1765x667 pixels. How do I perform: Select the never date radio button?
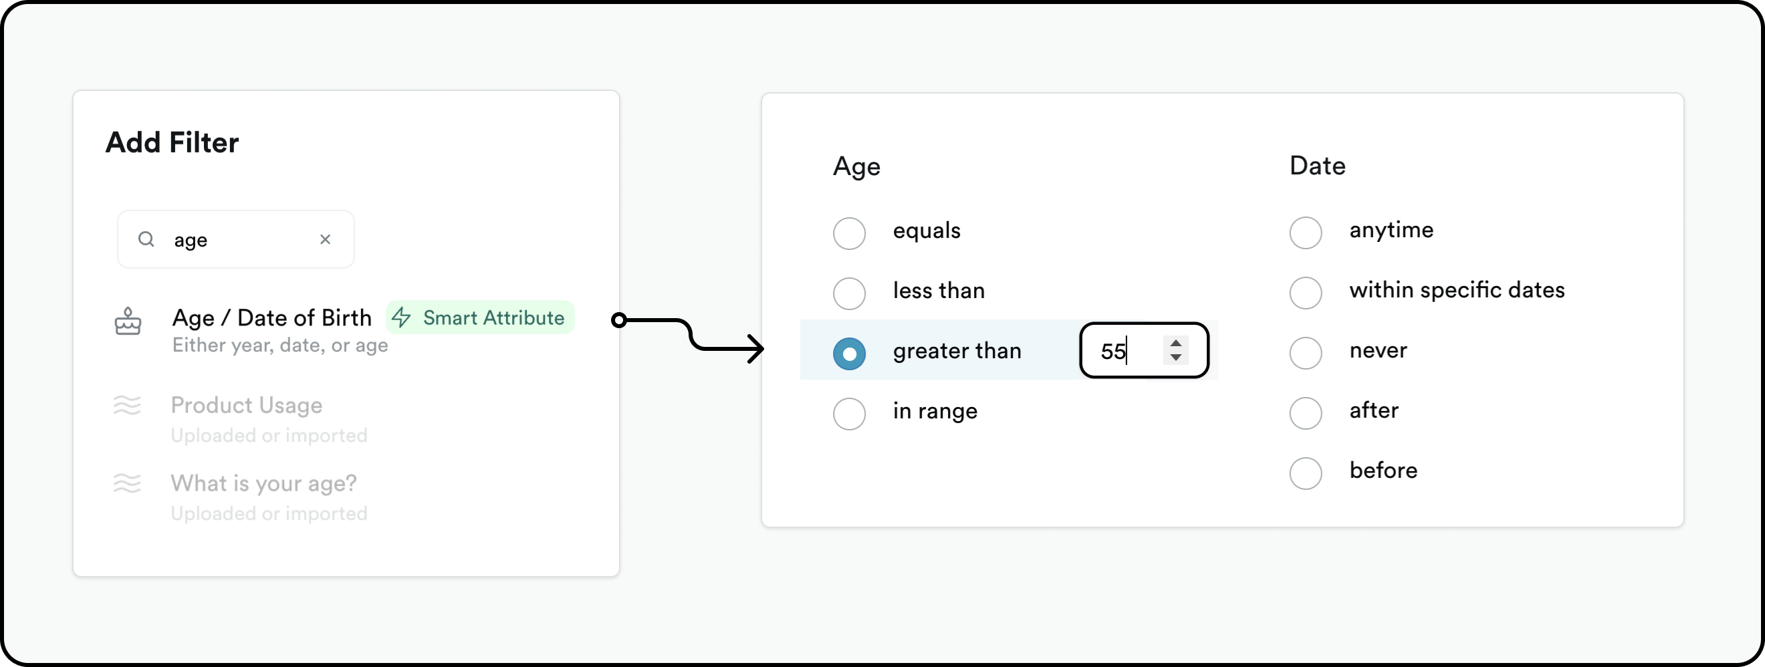(x=1305, y=353)
